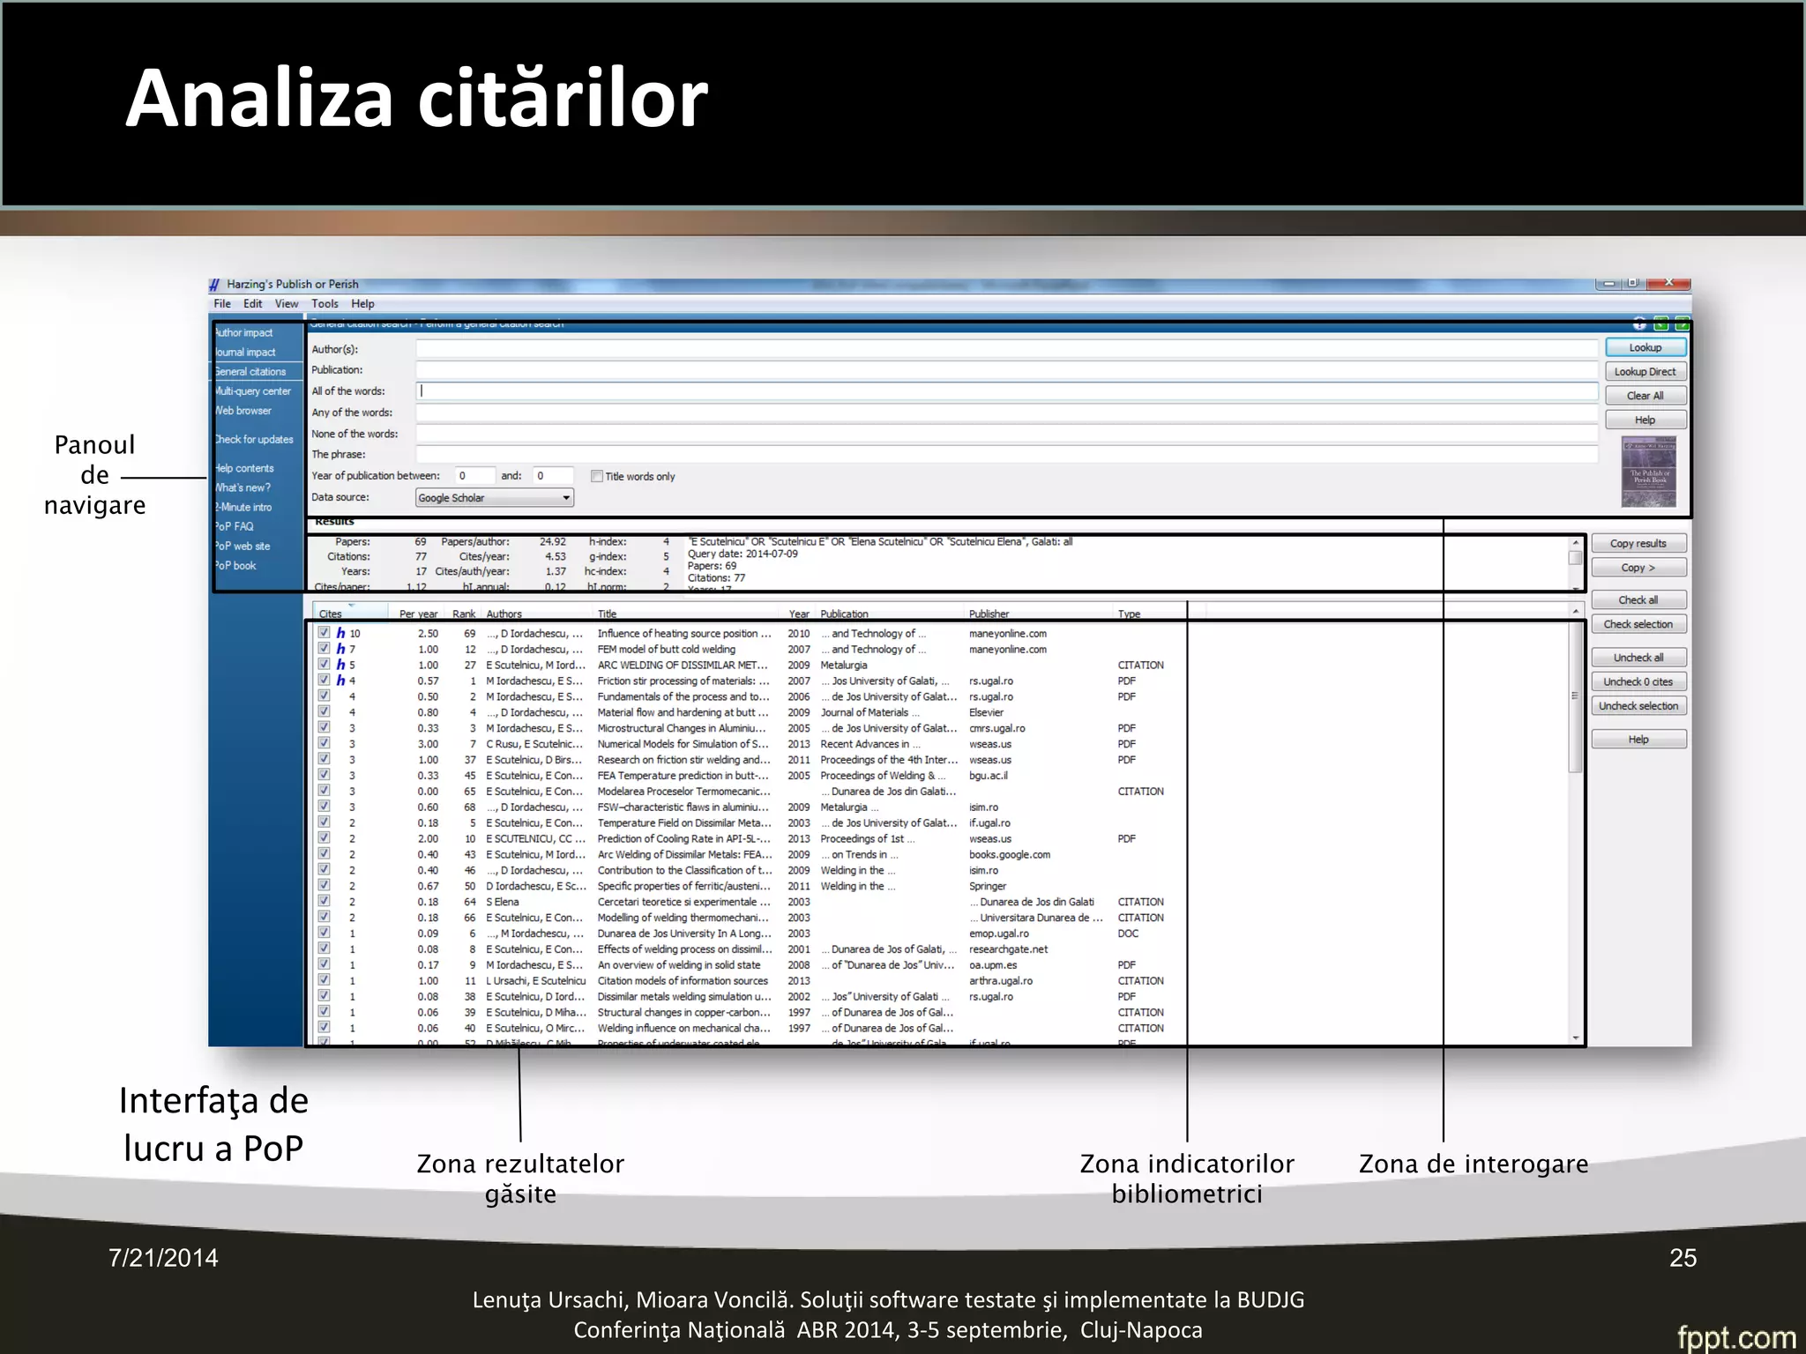
Task: Open the PoP web site link
Action: (243, 546)
